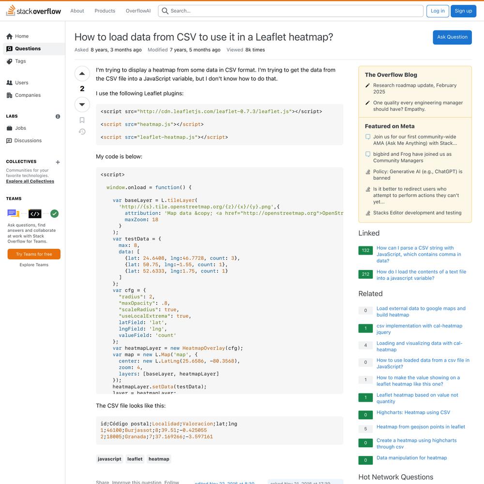Open How to use loaded data from csv
This screenshot has height=484, width=484.
coord(423,363)
